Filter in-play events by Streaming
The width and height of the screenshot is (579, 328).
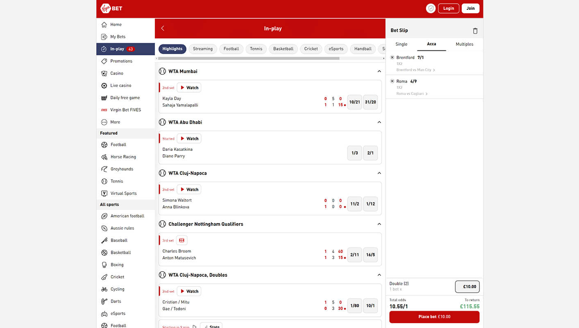[203, 49]
